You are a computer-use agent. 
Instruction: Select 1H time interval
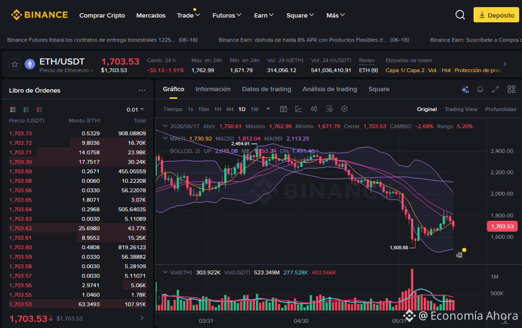point(218,109)
